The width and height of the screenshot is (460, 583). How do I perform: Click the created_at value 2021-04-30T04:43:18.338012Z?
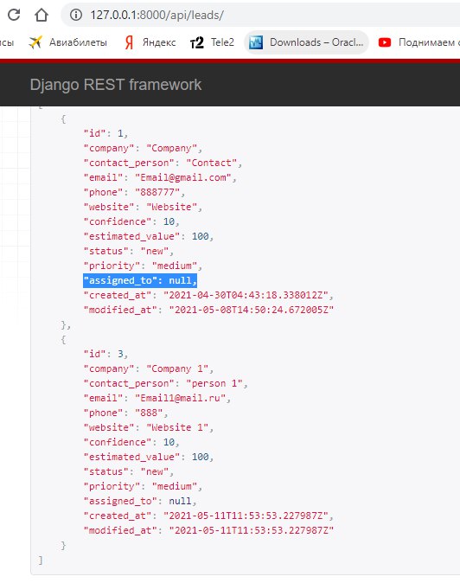(246, 295)
